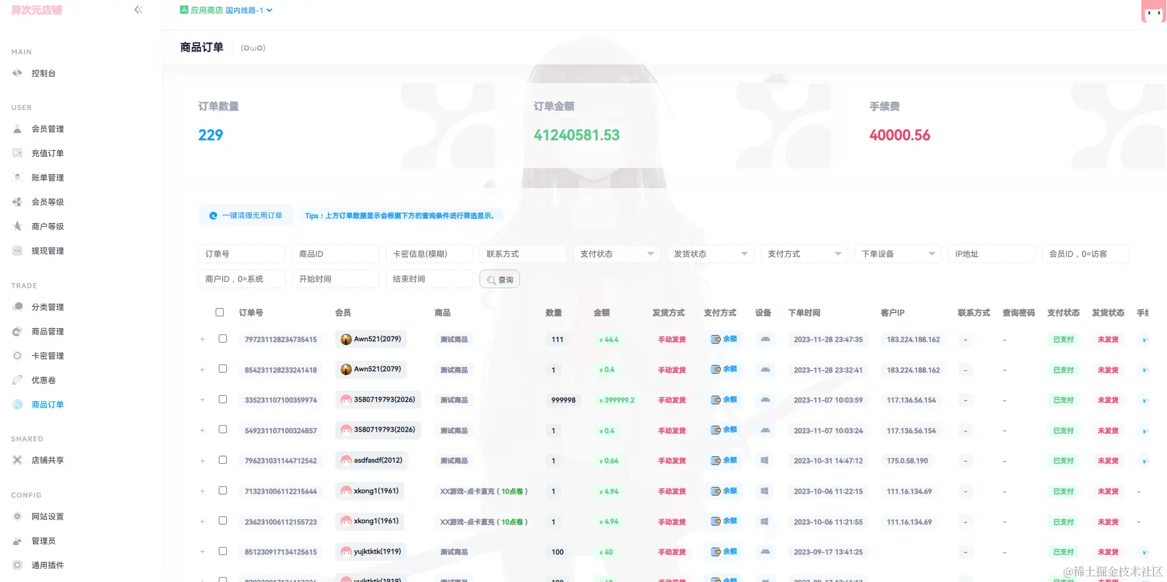This screenshot has width=1167, height=582.
Task: Click the pink avatar icon in top-right corner
Action: (1152, 13)
